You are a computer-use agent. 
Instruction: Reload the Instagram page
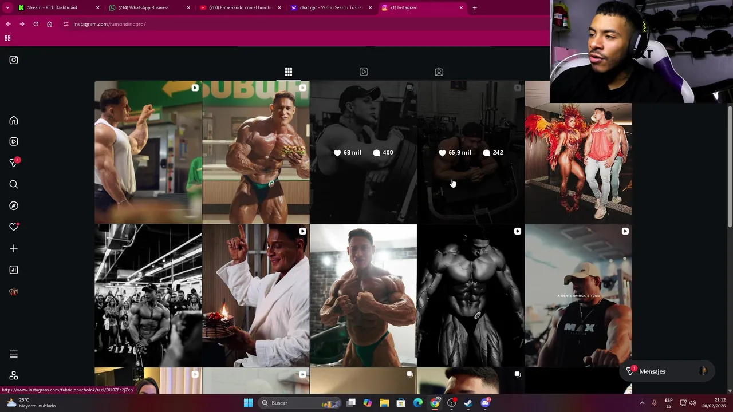36,24
